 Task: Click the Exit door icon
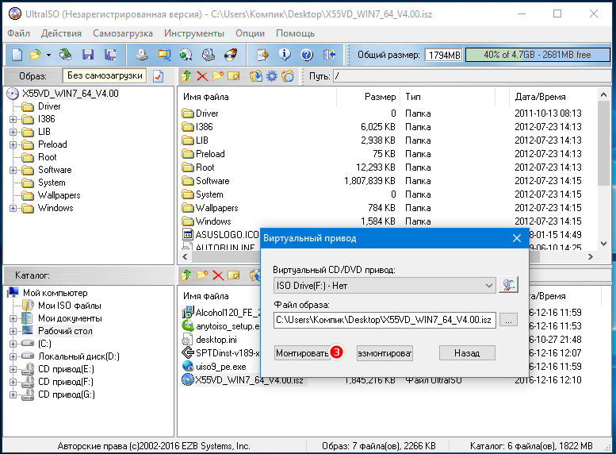pos(329,55)
